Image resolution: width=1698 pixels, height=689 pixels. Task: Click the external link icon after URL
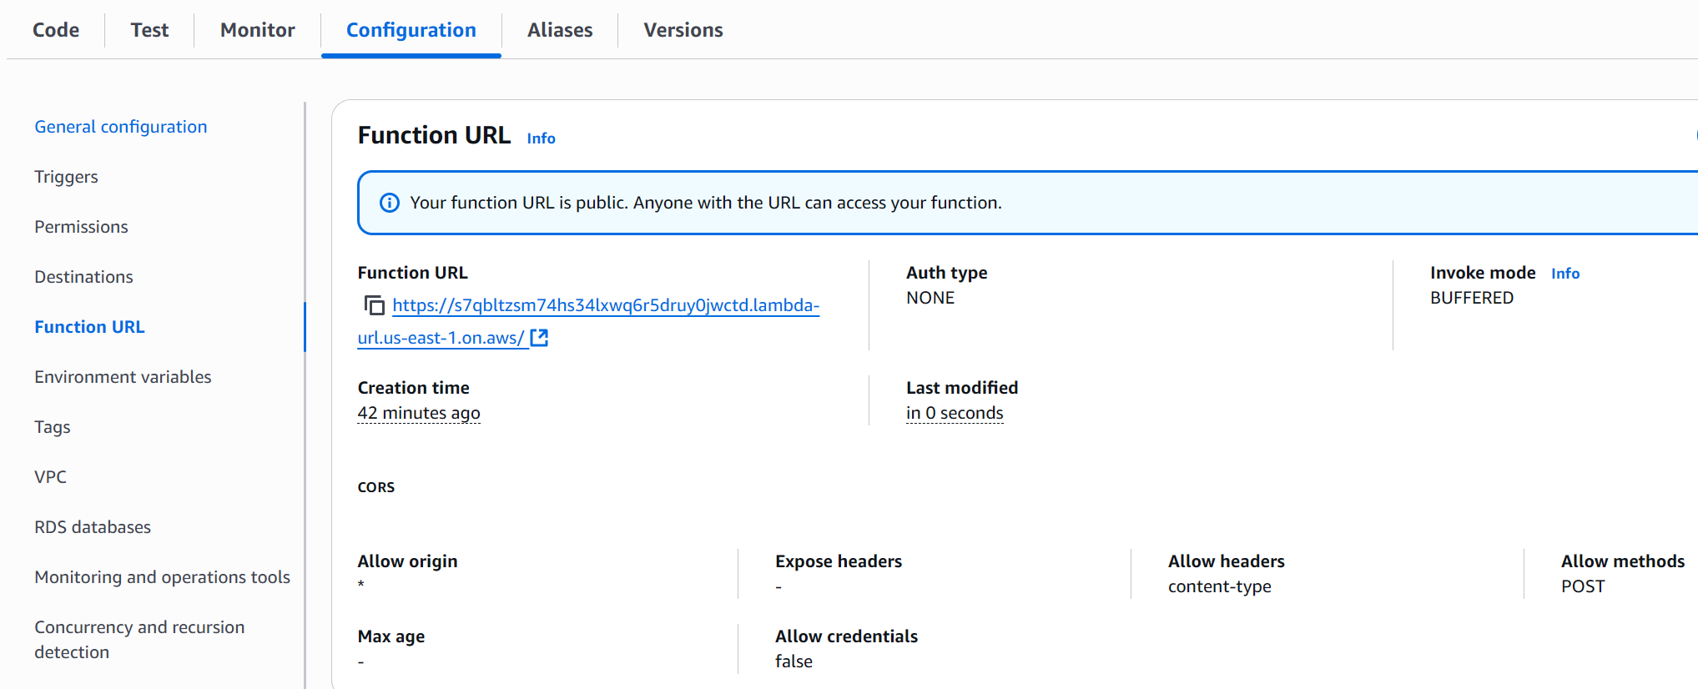(539, 338)
